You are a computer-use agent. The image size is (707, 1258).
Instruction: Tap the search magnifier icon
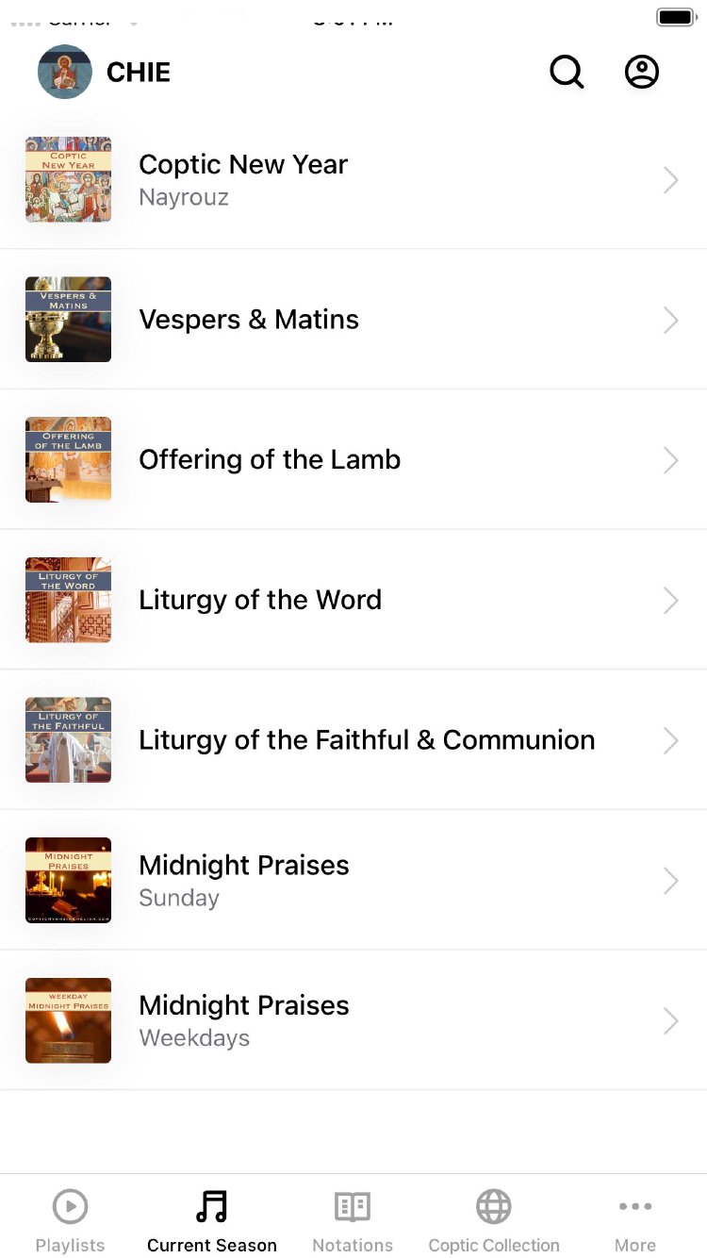click(x=567, y=72)
